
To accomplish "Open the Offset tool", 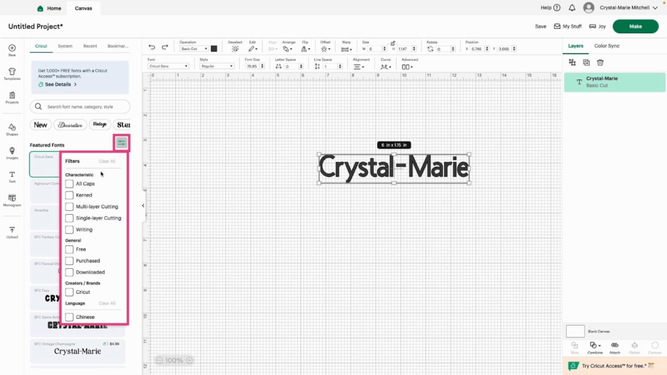I will 326,49.
